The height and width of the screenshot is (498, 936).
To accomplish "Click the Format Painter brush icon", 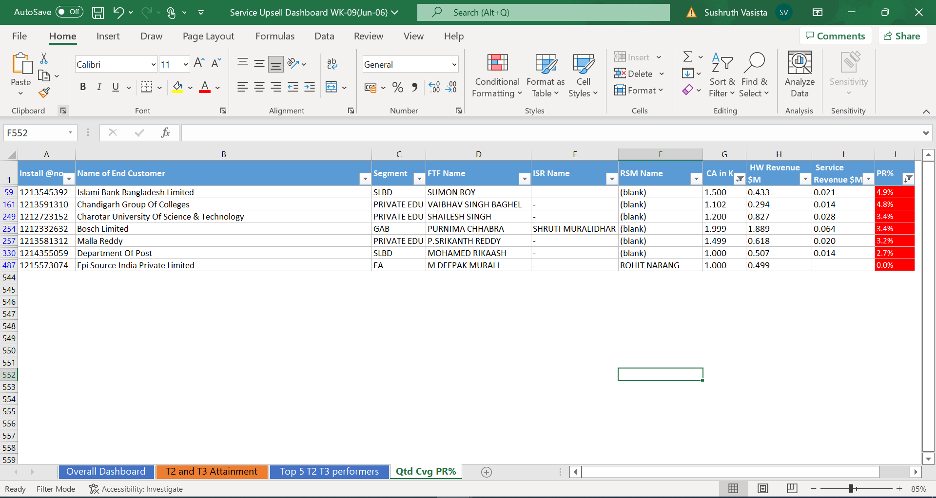I will (44, 92).
